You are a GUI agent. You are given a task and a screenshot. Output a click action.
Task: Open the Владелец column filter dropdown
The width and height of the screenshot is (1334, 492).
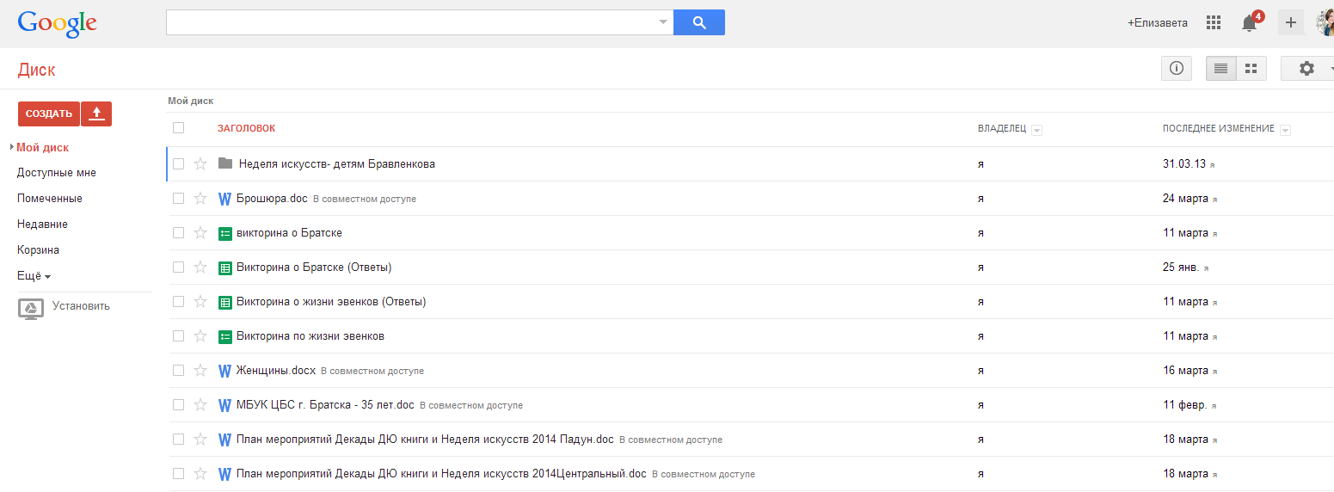tap(1036, 130)
